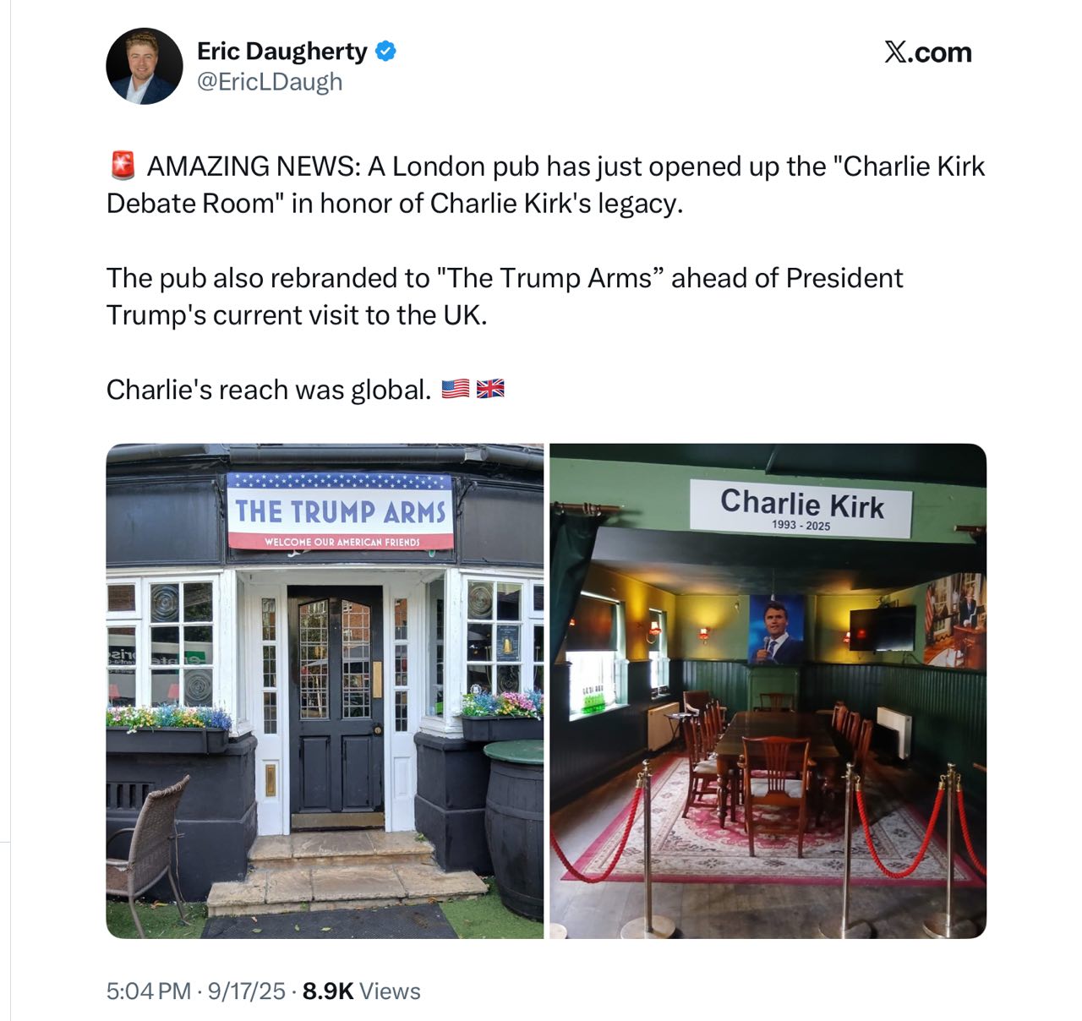
Task: Open Eric Daugherty's profile avatar photo
Action: pyautogui.click(x=145, y=66)
